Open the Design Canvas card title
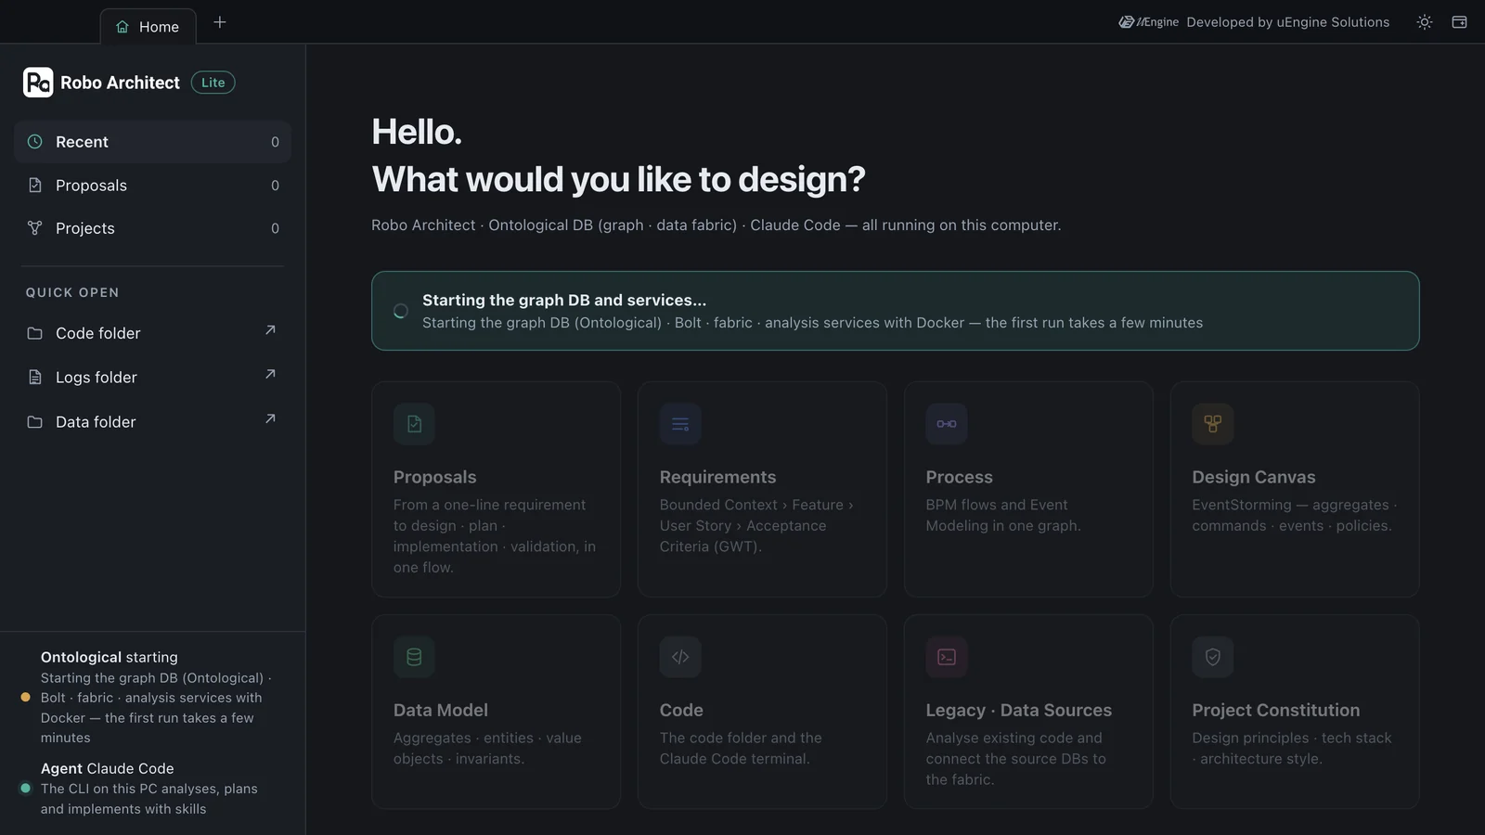 click(x=1253, y=477)
